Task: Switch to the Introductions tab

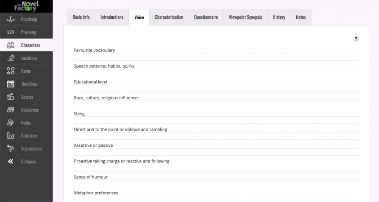Action: (112, 17)
